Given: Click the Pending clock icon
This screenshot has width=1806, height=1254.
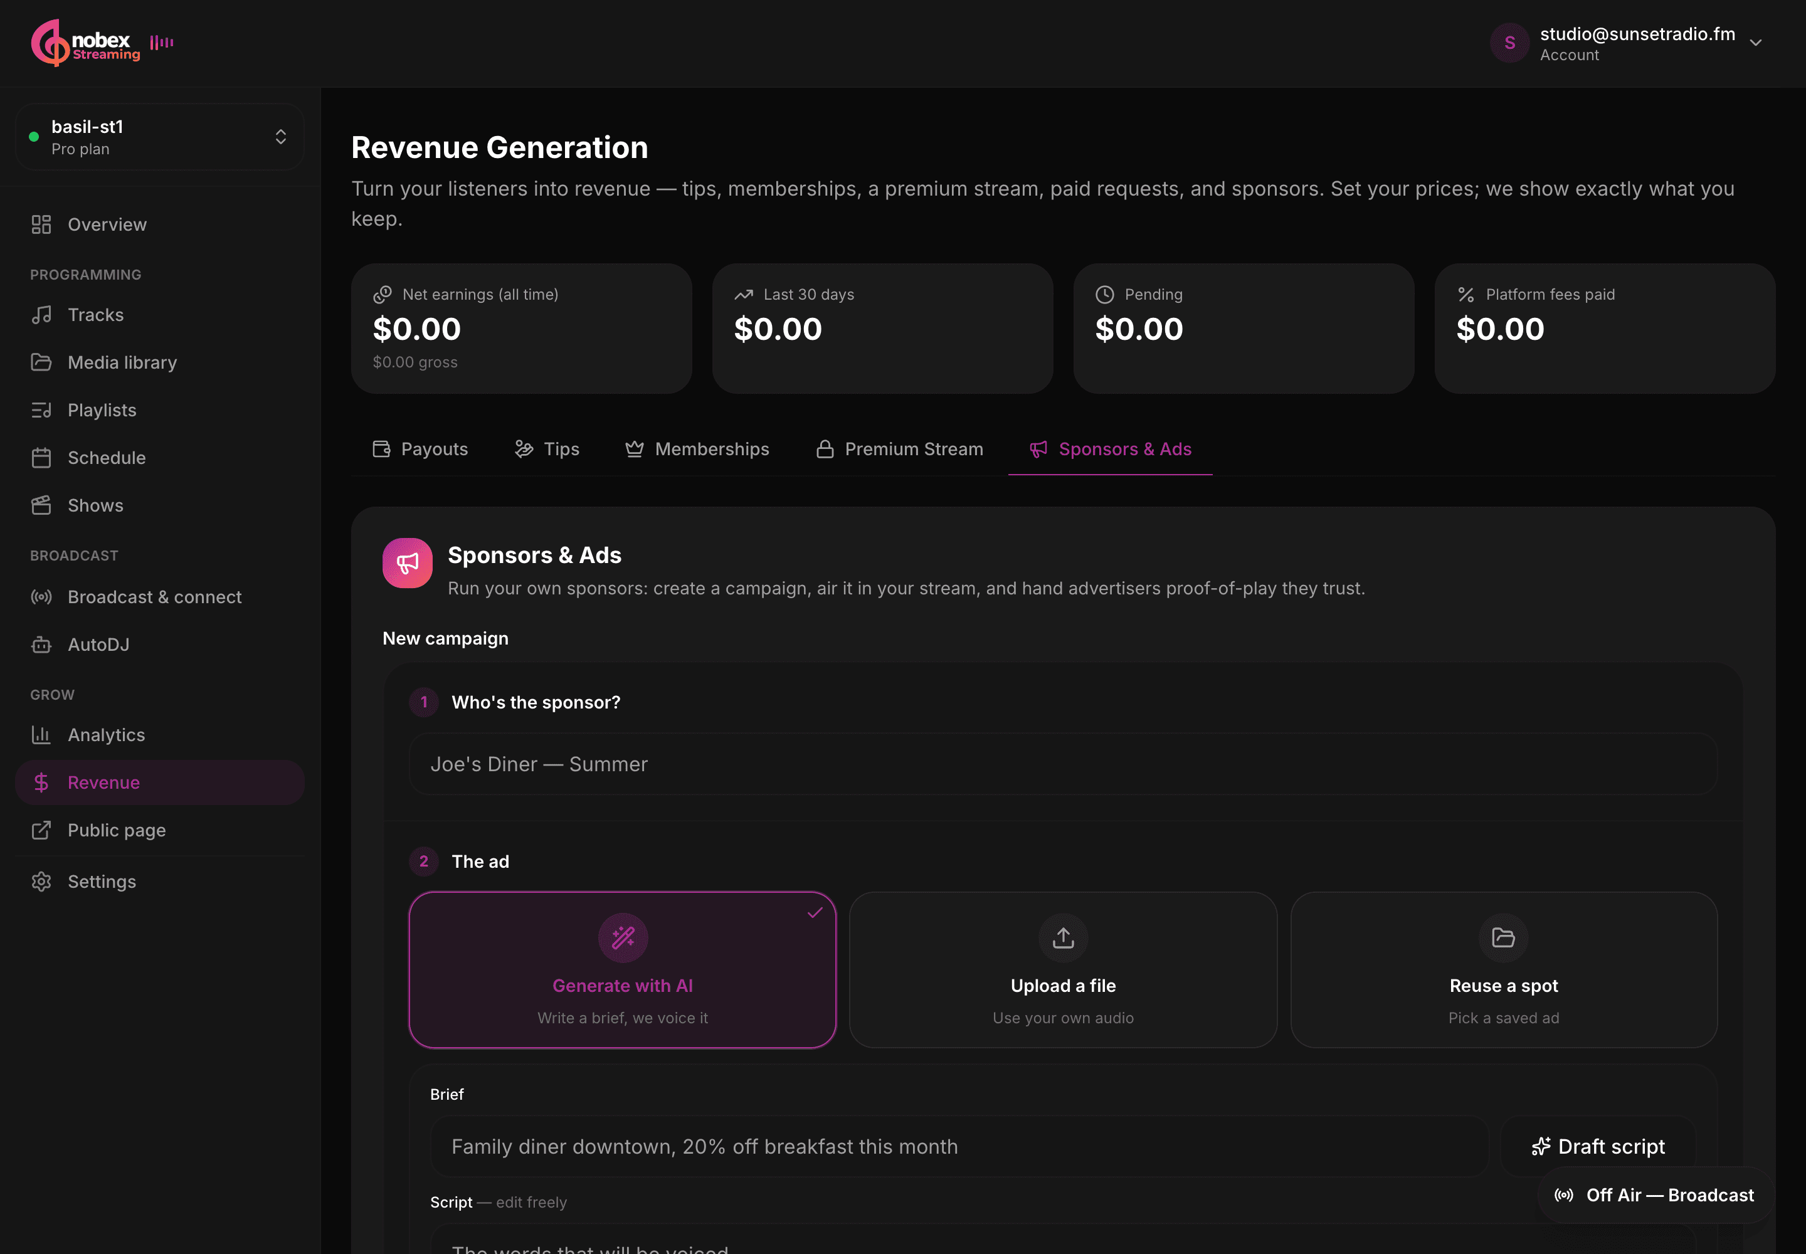Looking at the screenshot, I should (1105, 295).
